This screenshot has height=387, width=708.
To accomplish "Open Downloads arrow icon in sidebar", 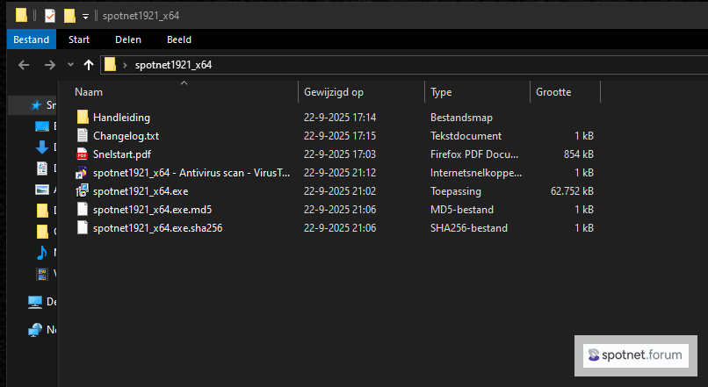I will click(x=42, y=147).
